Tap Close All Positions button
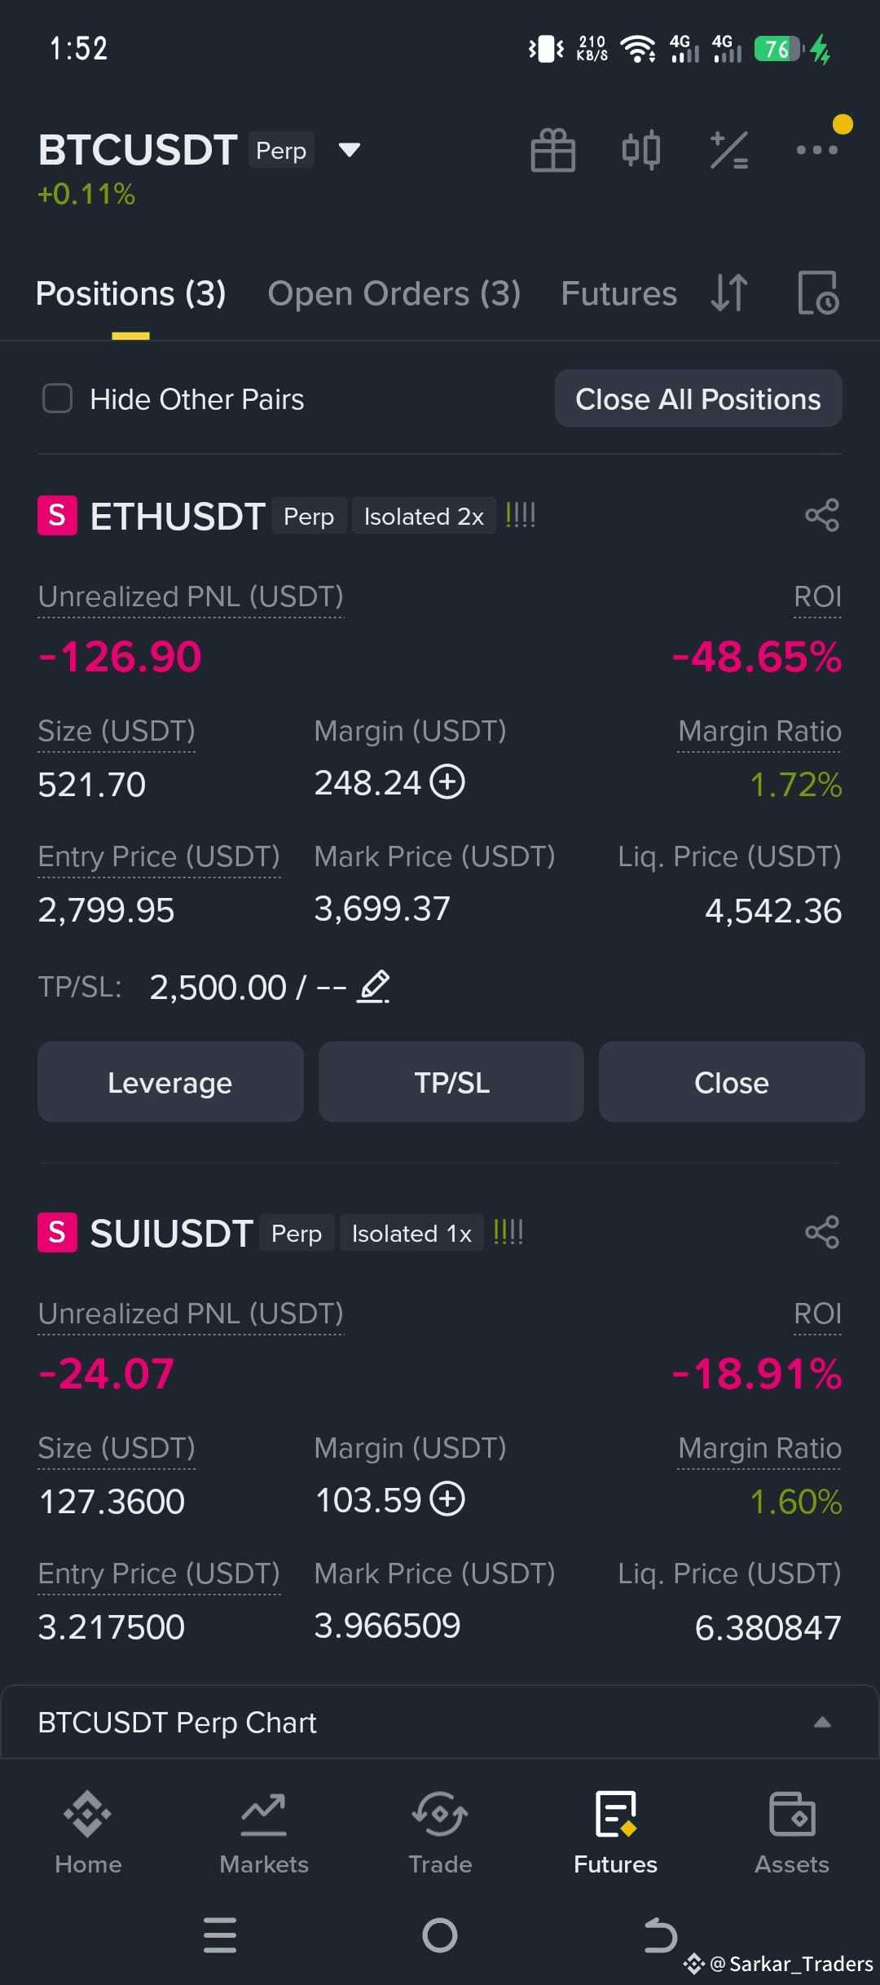 pos(698,398)
